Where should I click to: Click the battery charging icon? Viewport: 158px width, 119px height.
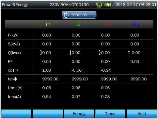click(107, 5)
